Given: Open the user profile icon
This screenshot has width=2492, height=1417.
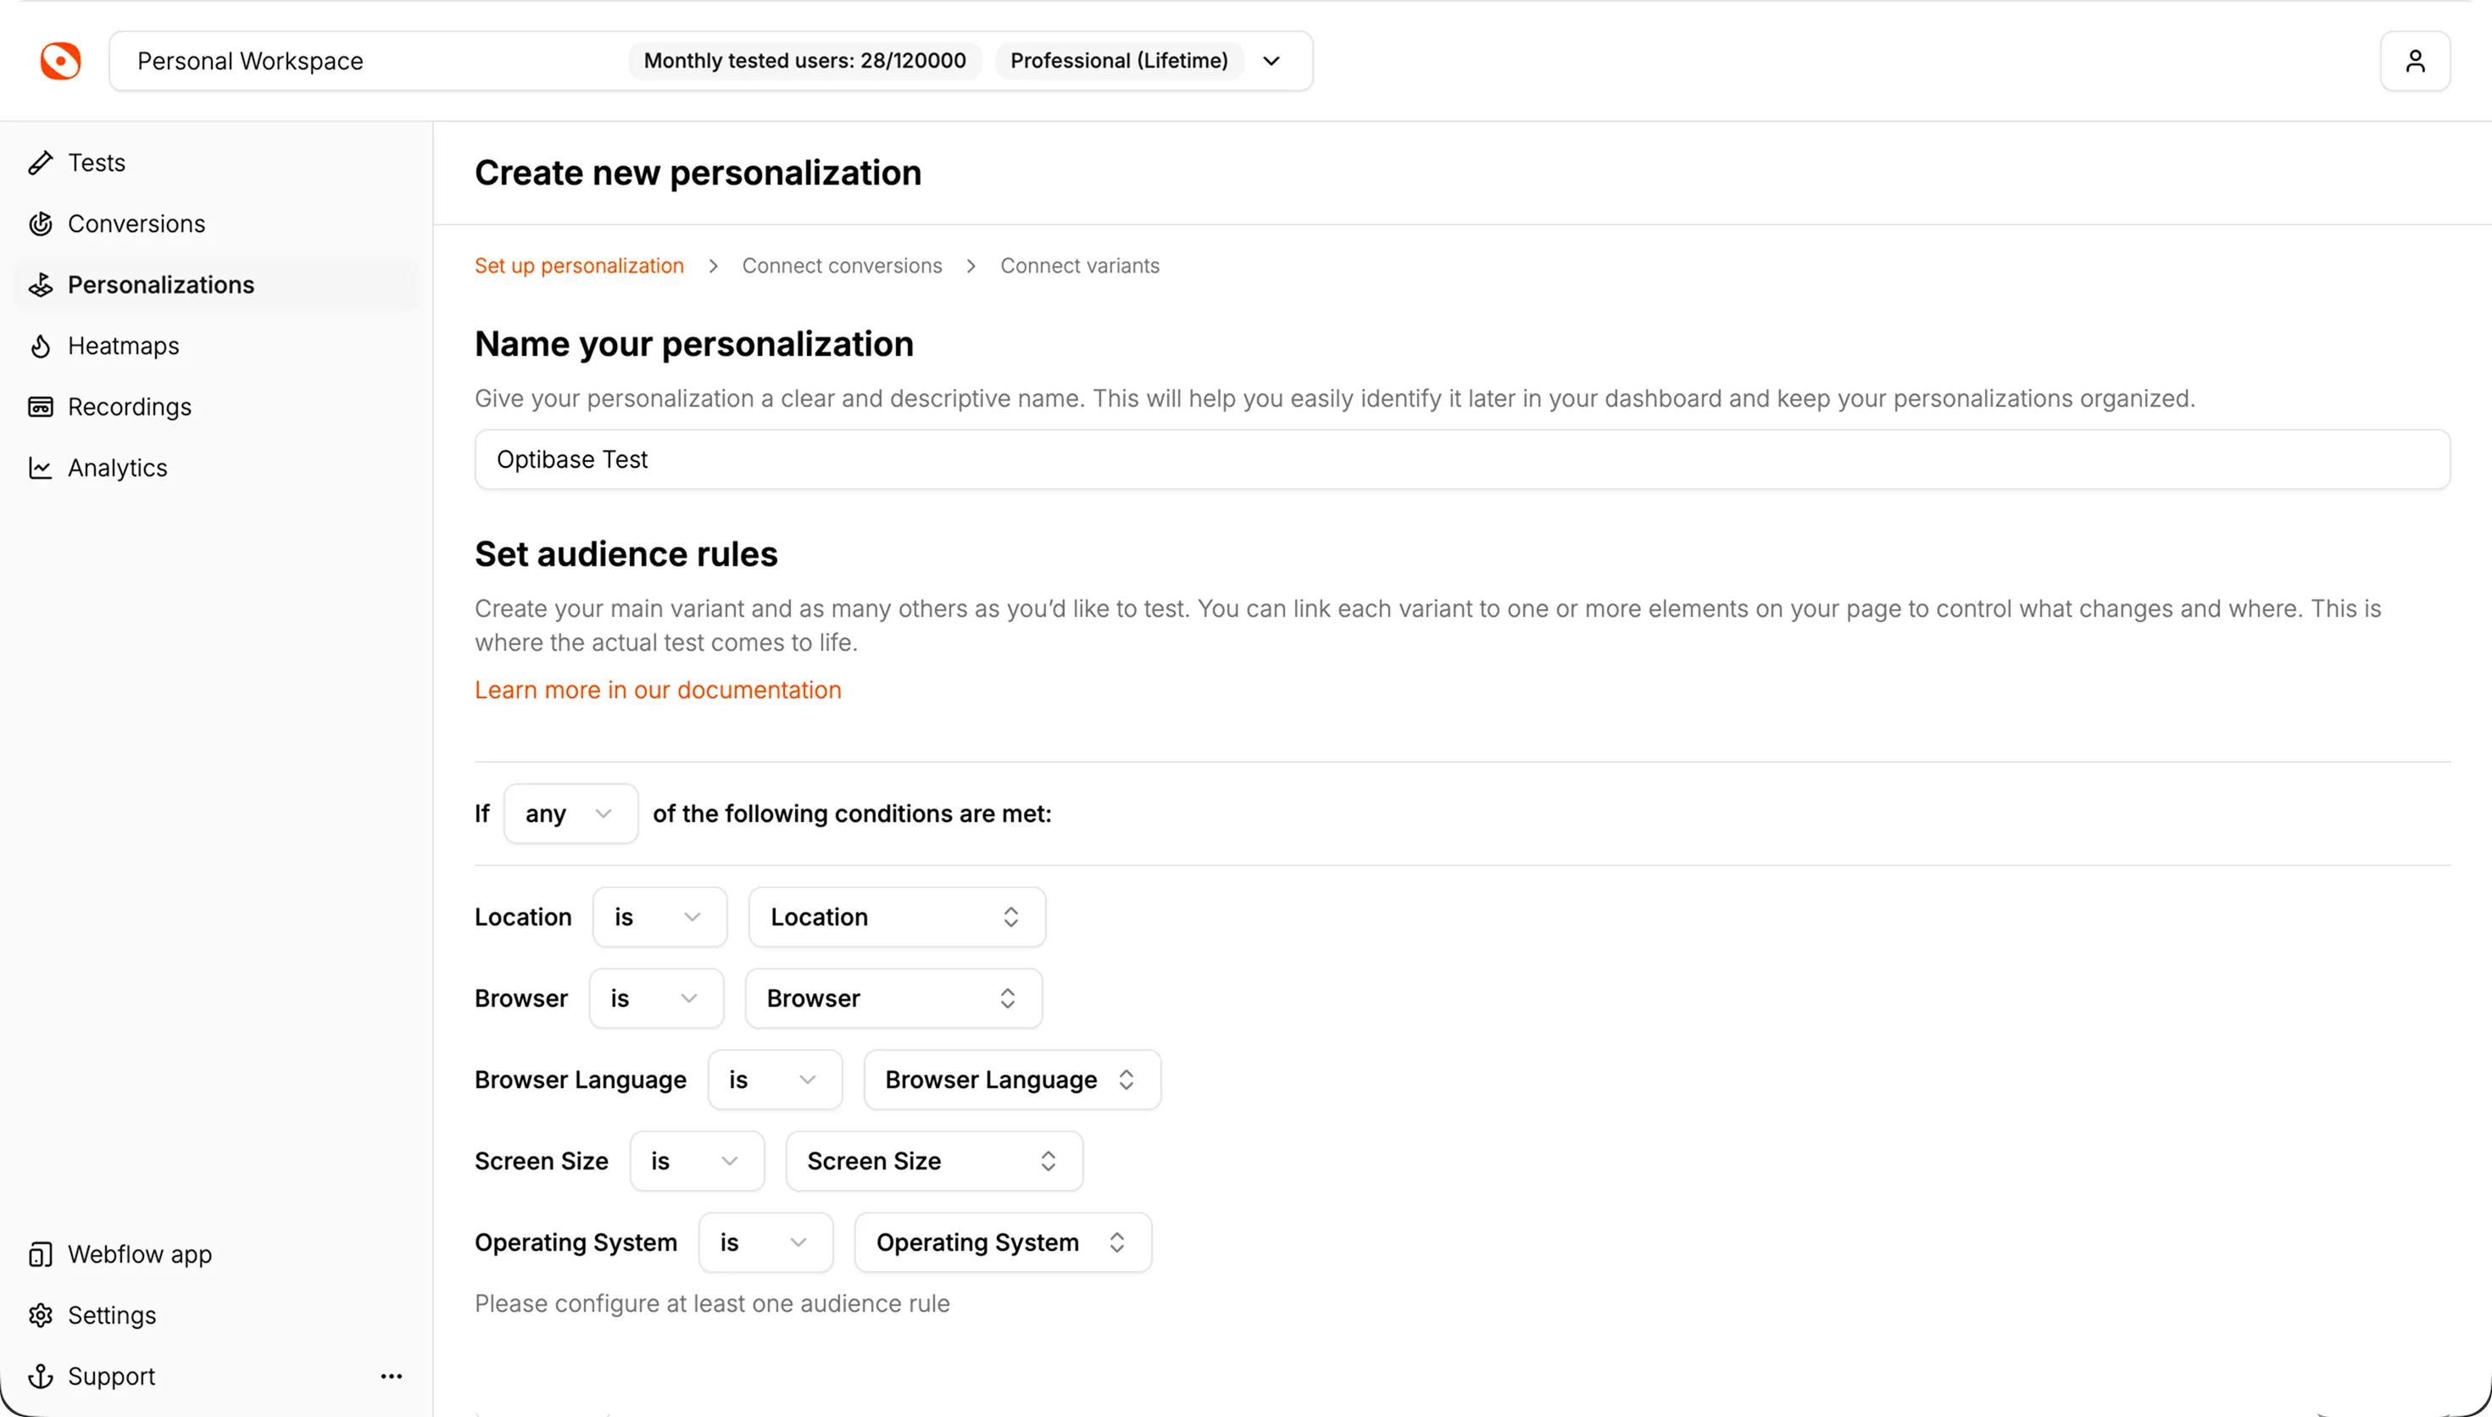Looking at the screenshot, I should tap(2414, 60).
